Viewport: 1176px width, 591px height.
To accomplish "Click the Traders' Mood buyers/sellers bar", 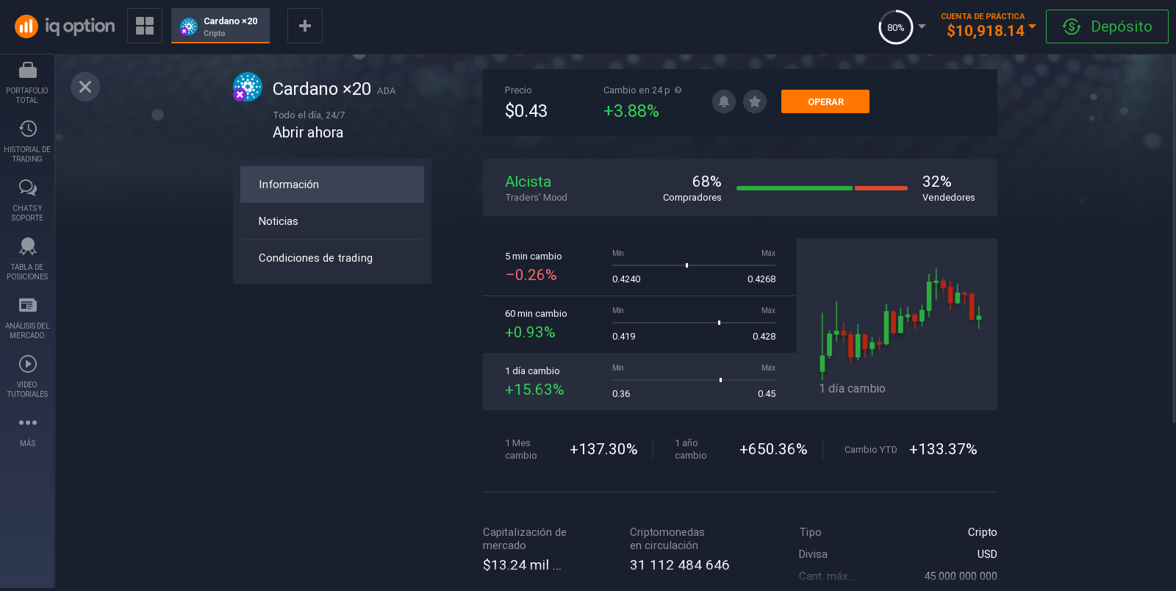I will 822,188.
